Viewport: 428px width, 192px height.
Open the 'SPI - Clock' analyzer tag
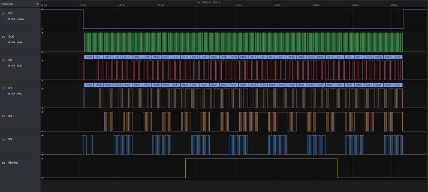coord(17,43)
